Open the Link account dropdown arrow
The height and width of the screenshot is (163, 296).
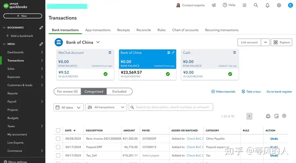point(265,42)
